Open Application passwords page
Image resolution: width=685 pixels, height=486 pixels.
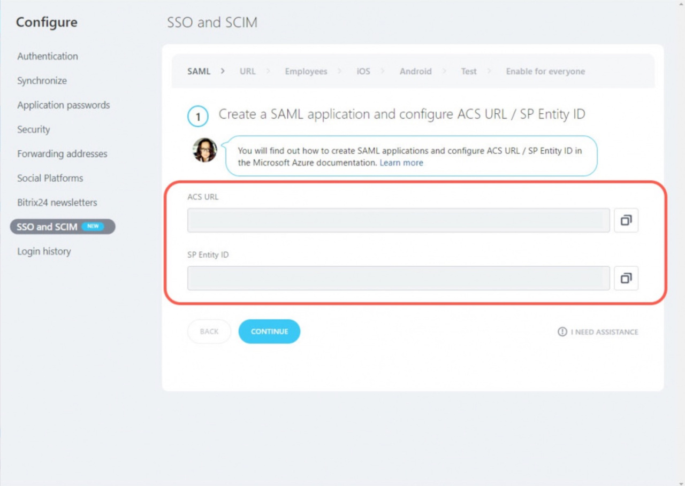(64, 105)
